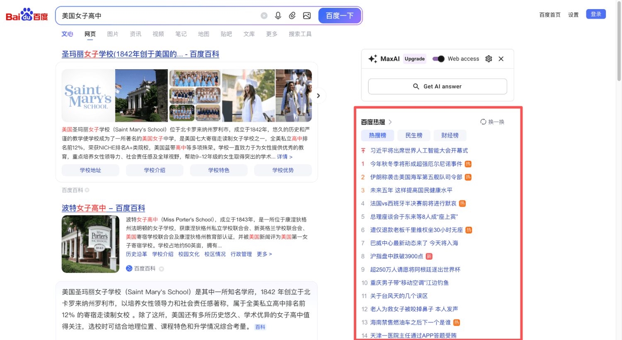
Task: Click the MaxAI sparkle logo
Action: click(x=373, y=59)
